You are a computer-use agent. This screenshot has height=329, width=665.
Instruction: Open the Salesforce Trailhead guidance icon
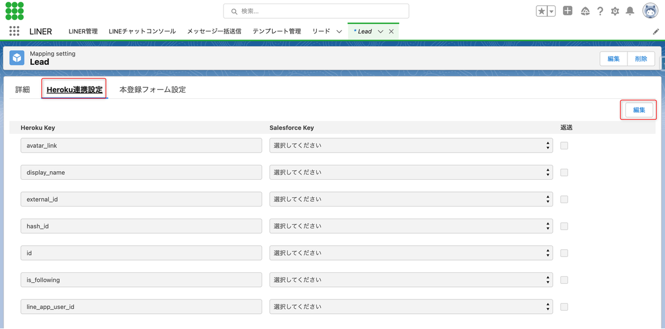pos(585,12)
